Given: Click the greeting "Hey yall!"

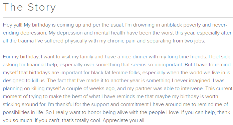Looking at the screenshot, I should (13, 25).
